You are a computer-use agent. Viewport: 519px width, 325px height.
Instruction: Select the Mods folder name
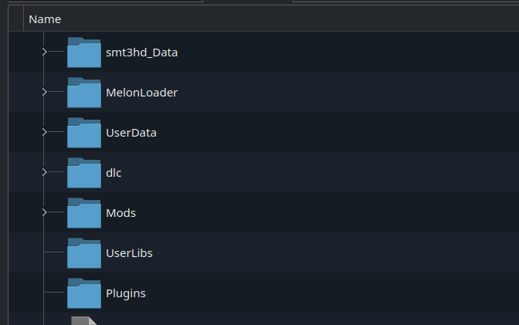point(120,213)
